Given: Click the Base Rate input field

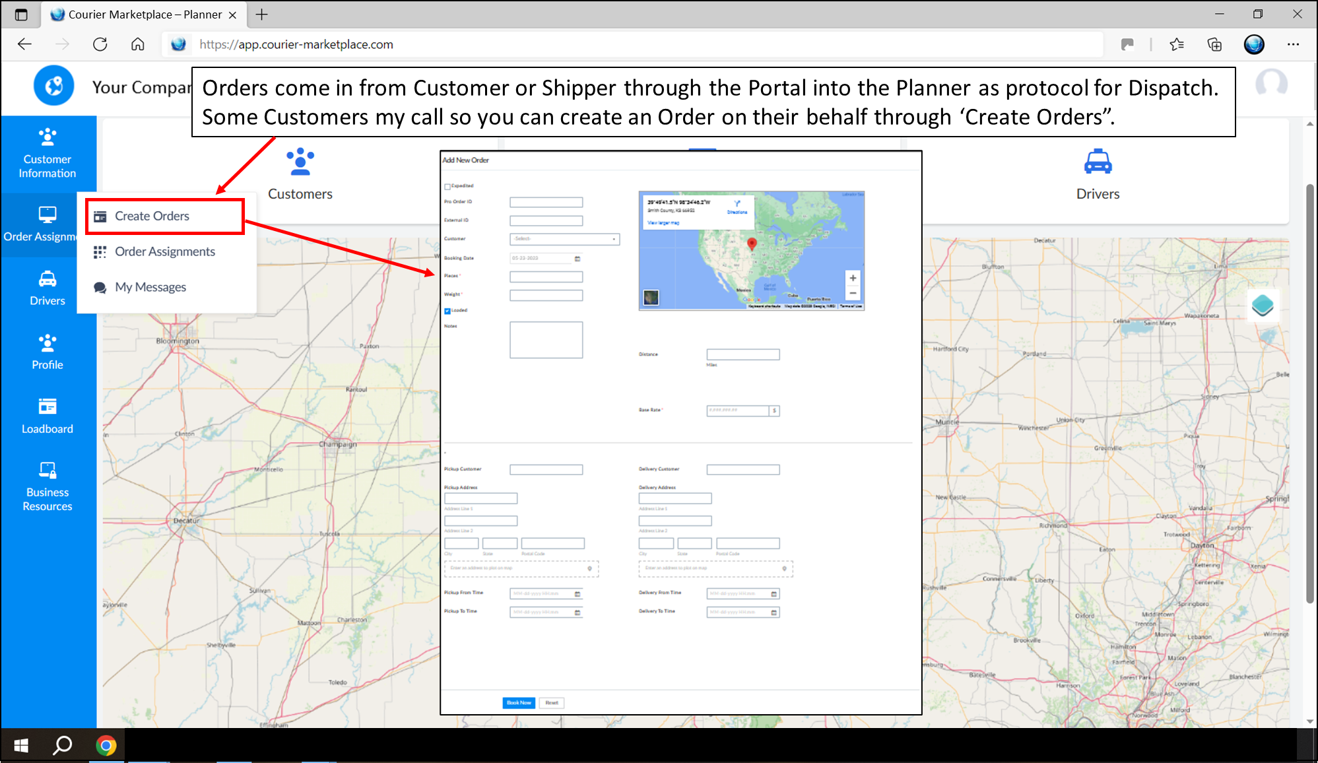Looking at the screenshot, I should click(737, 411).
